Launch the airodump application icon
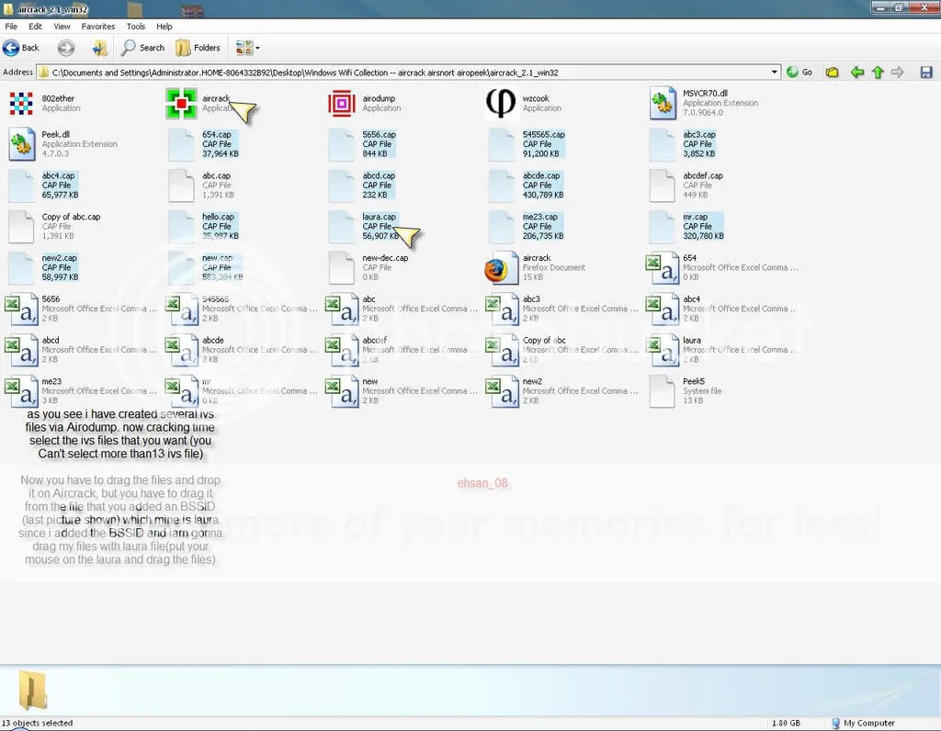Viewport: 941px width, 731px height. point(342,103)
